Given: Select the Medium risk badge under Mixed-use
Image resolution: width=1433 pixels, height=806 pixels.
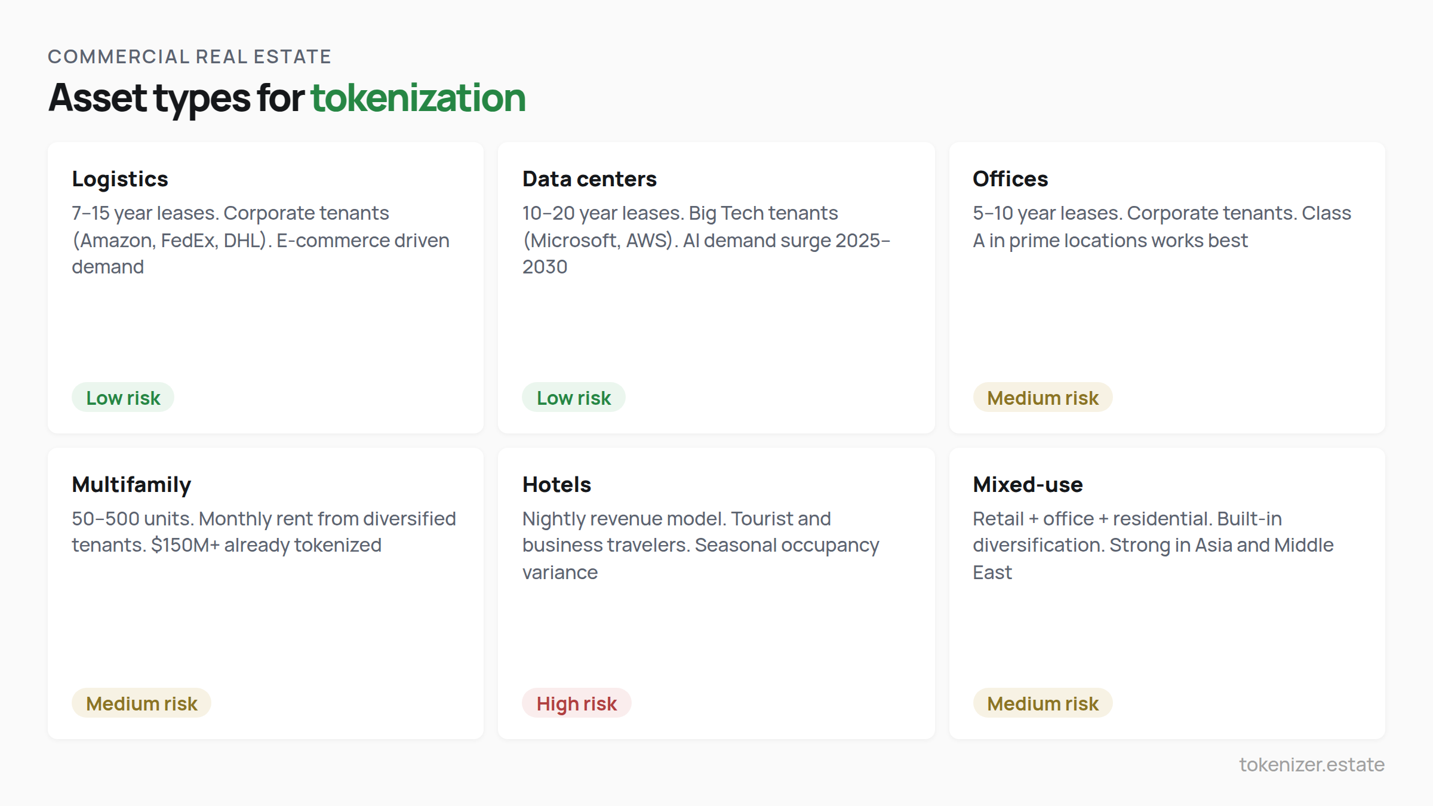Looking at the screenshot, I should [1043, 703].
